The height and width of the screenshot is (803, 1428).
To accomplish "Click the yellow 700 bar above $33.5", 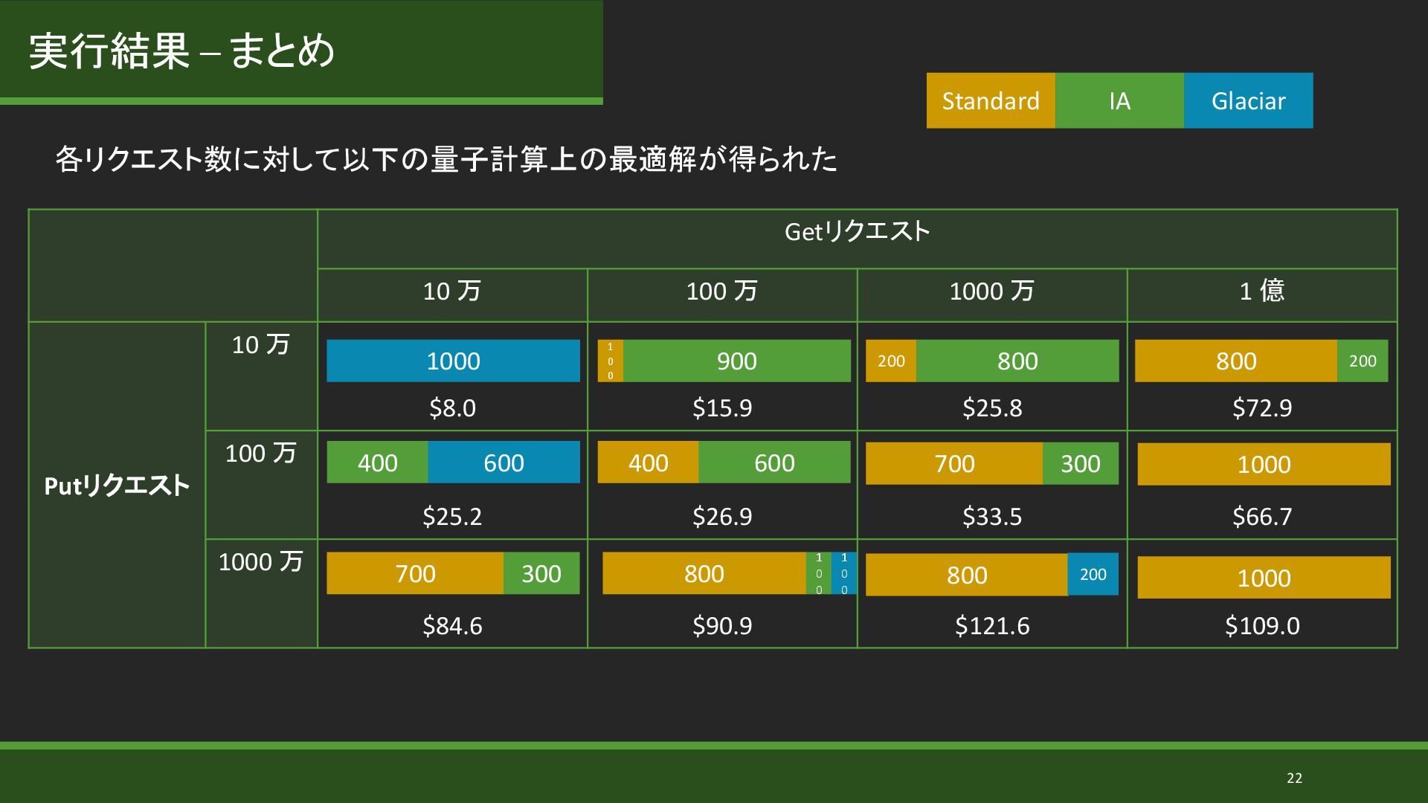I will click(953, 463).
